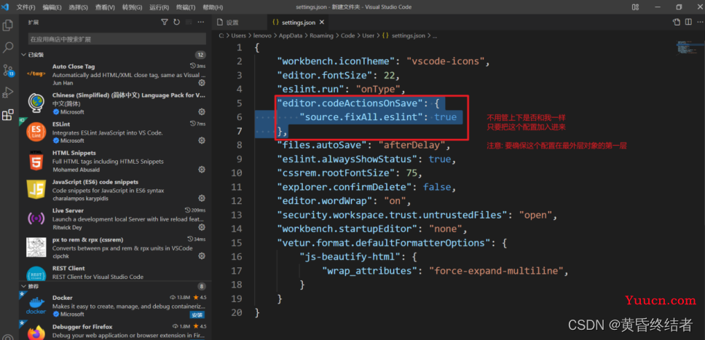Open extensions panel more actions menu
Image resolution: width=705 pixels, height=340 pixels.
(x=200, y=22)
